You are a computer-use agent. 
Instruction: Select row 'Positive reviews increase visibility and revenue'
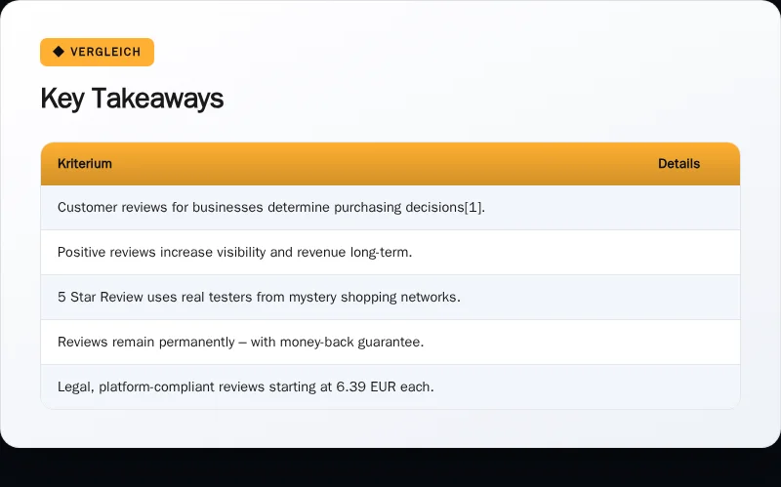coord(390,253)
